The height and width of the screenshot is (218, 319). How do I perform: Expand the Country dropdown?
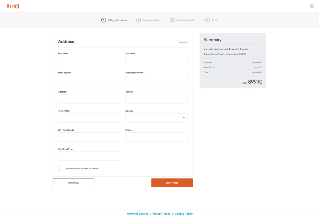coord(156,118)
